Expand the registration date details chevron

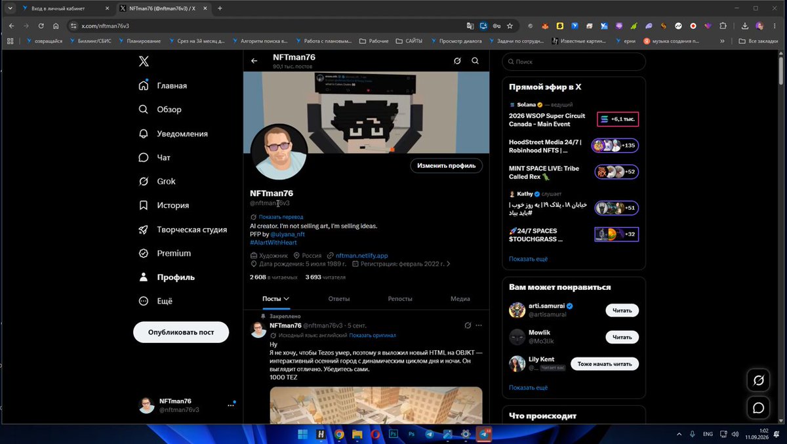click(x=449, y=264)
